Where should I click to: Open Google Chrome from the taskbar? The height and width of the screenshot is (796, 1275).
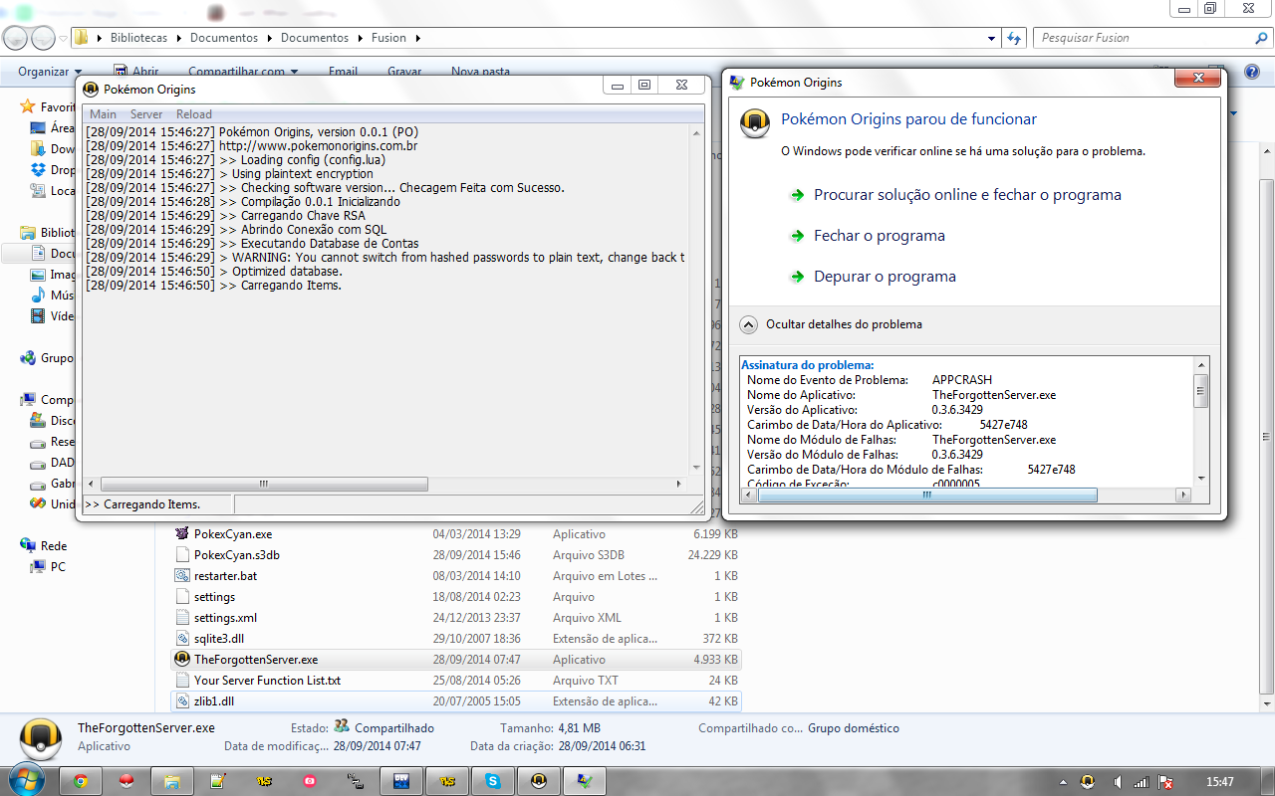tap(80, 782)
